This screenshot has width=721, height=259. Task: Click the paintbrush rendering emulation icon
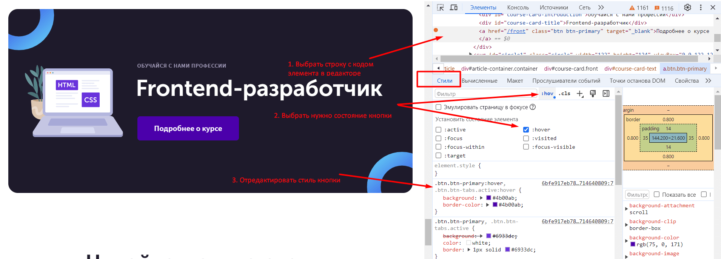coord(593,94)
